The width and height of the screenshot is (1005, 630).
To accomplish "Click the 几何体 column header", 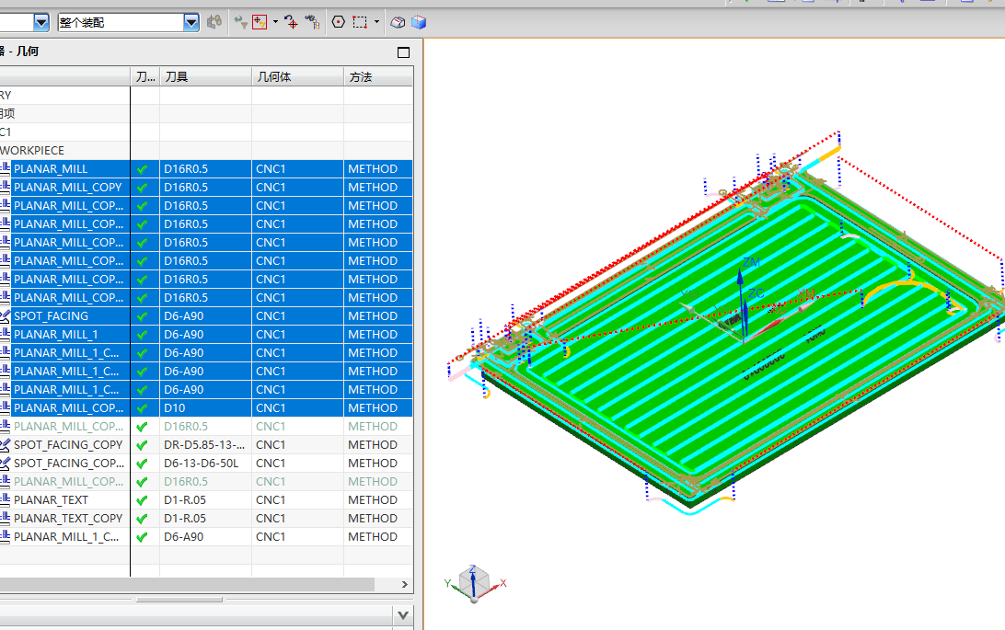I will point(297,77).
